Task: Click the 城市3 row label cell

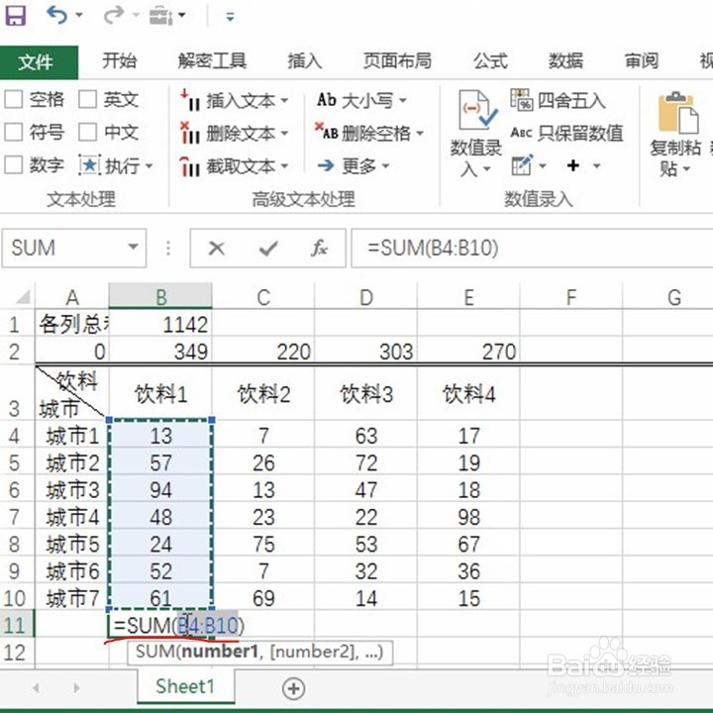Action: (x=72, y=490)
